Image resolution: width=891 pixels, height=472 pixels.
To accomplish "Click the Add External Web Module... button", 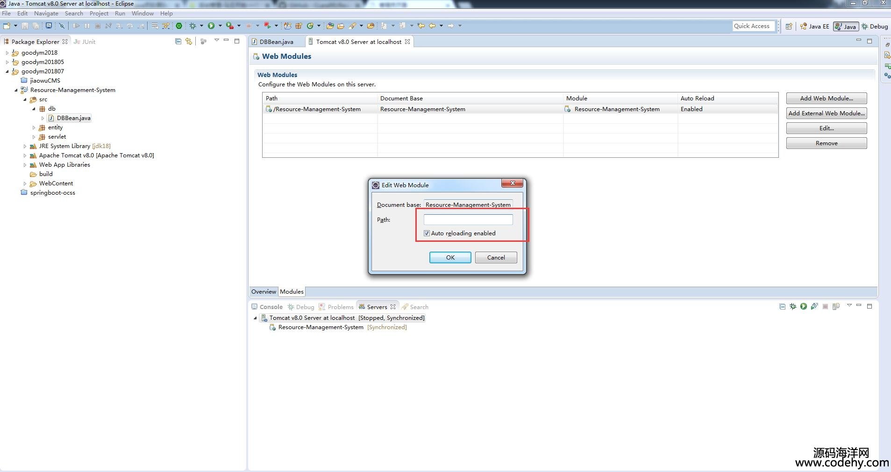I will (x=826, y=113).
